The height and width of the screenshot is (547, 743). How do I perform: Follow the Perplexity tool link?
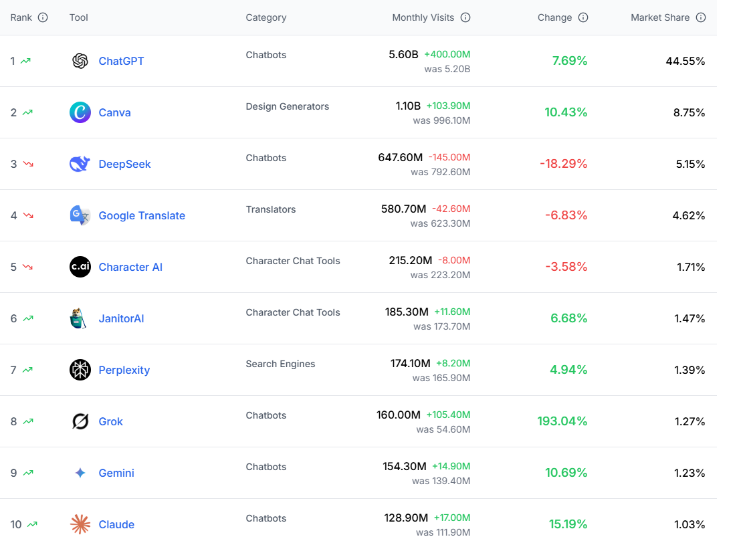tap(124, 370)
